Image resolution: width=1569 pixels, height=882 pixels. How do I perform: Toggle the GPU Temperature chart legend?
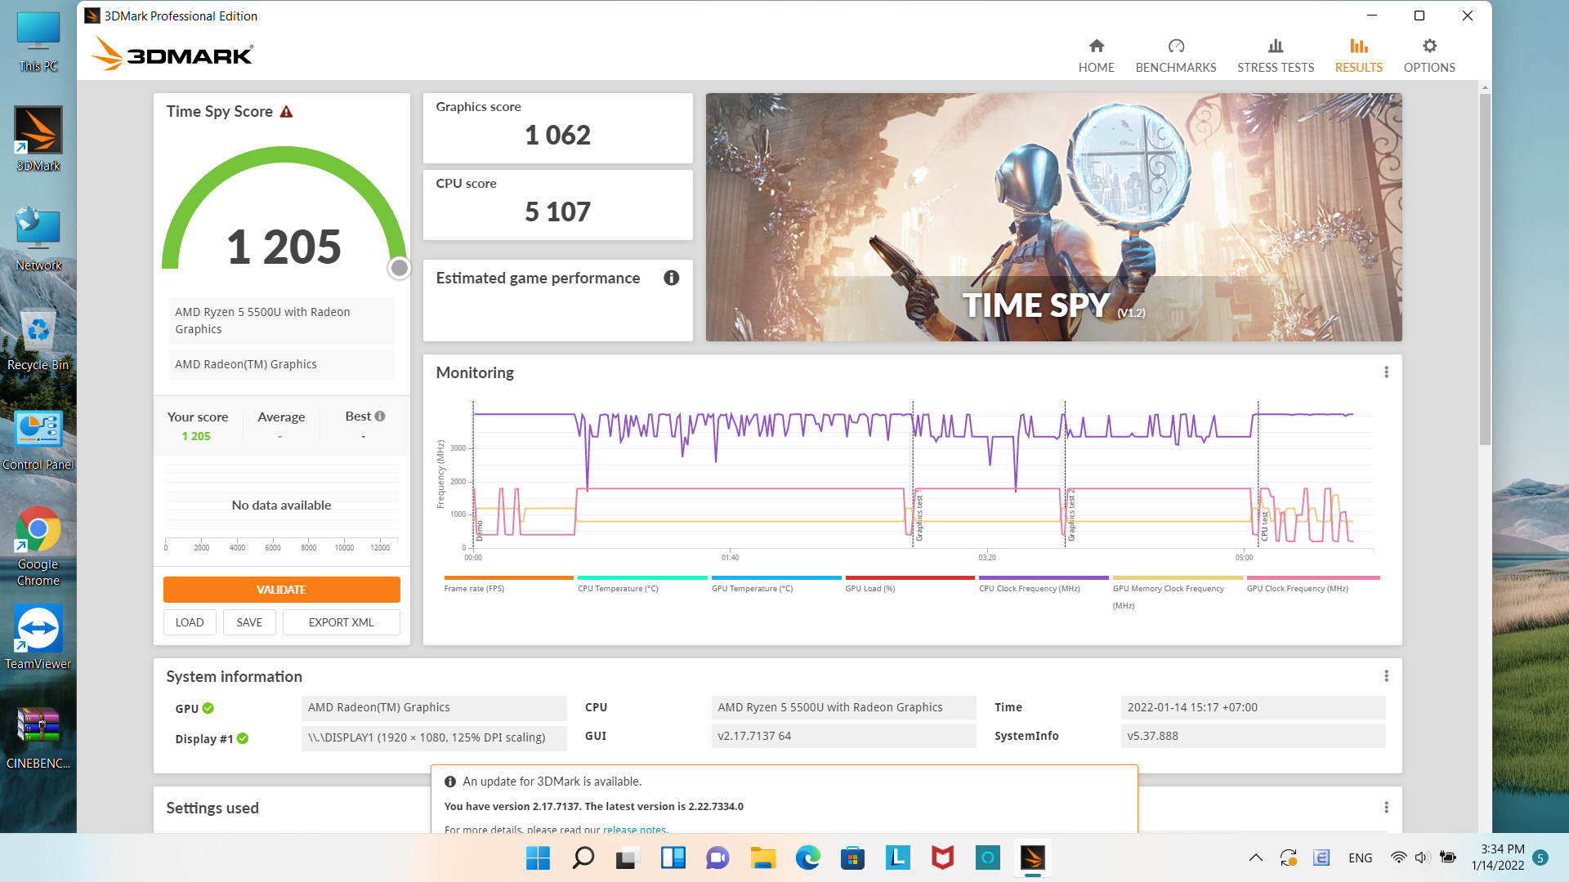coord(776,585)
